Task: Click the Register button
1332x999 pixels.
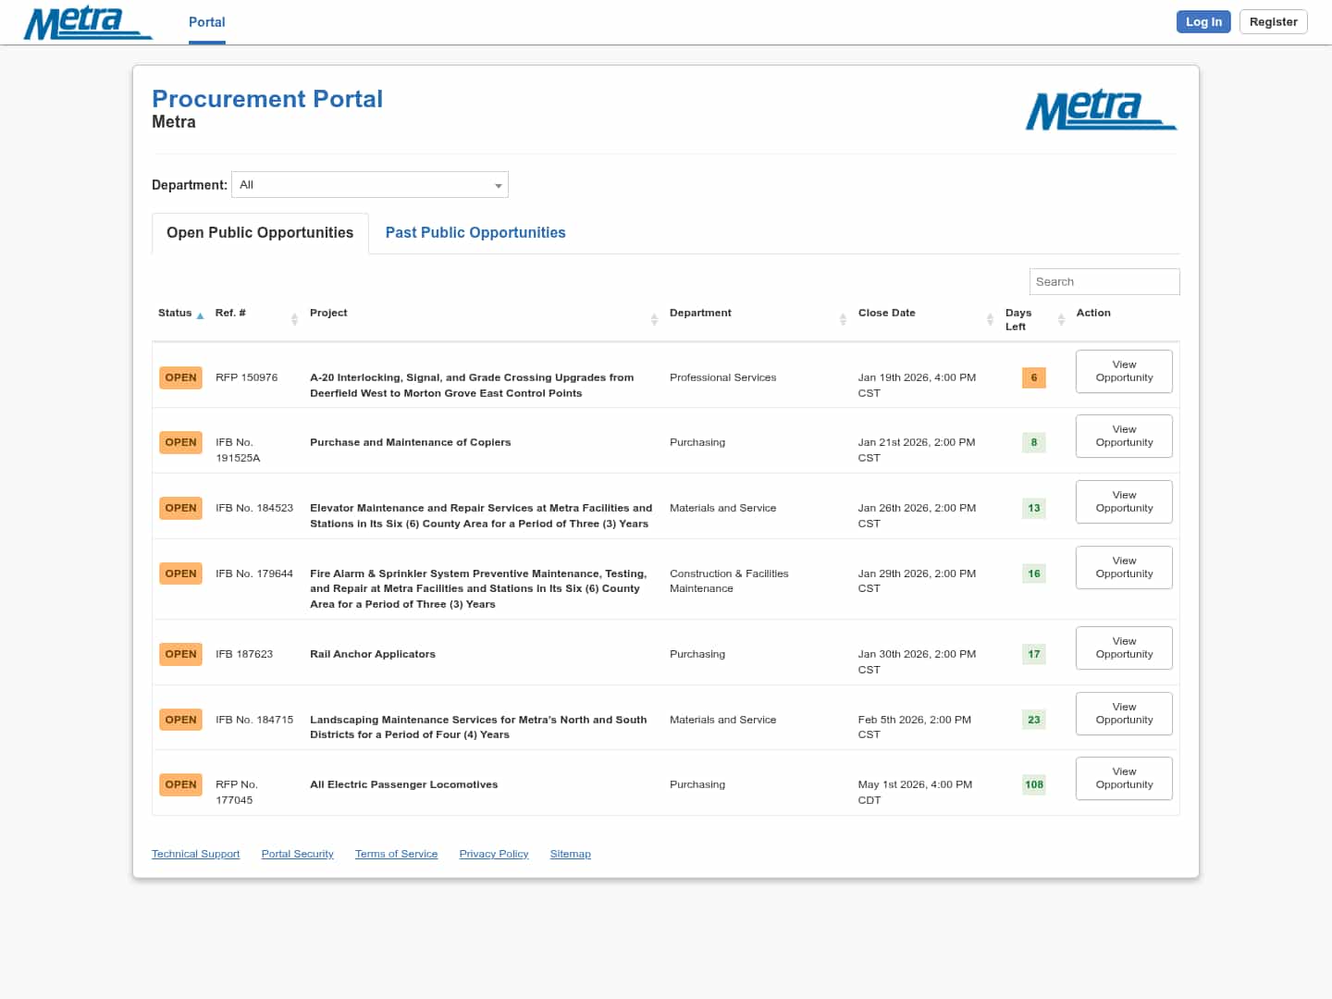Action: pos(1273,22)
